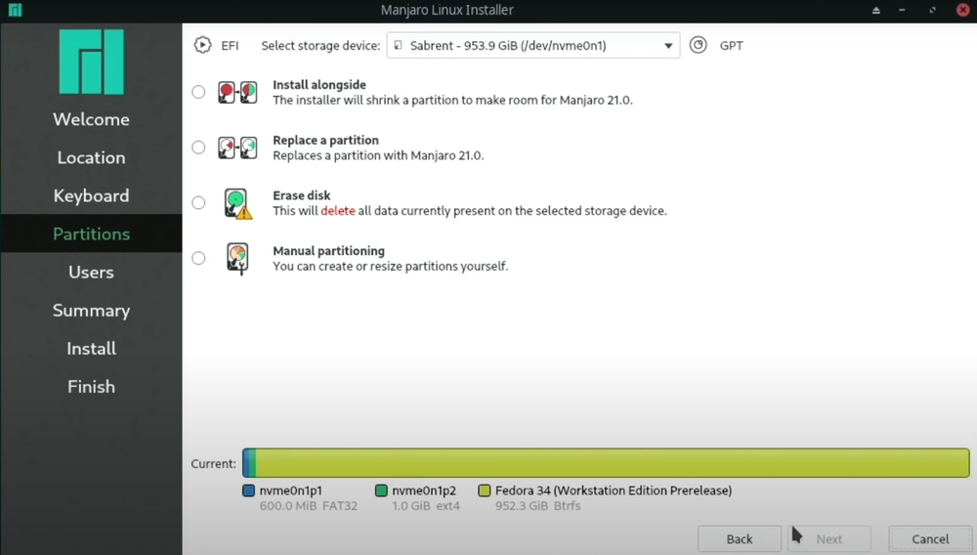Select the Manual partitioning radio button
This screenshot has height=555, width=977.
pyautogui.click(x=198, y=259)
